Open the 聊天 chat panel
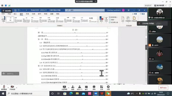172x96 pixels. pos(86,88)
